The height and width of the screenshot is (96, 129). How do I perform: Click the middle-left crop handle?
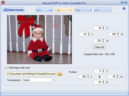click(18, 42)
